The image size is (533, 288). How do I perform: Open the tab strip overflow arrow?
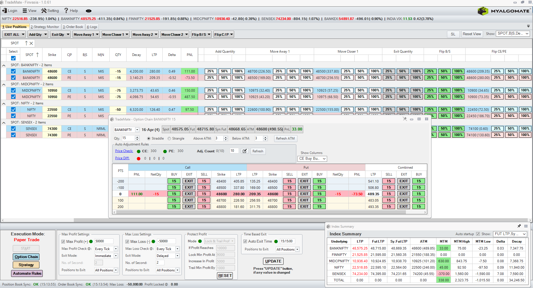[x=528, y=26]
